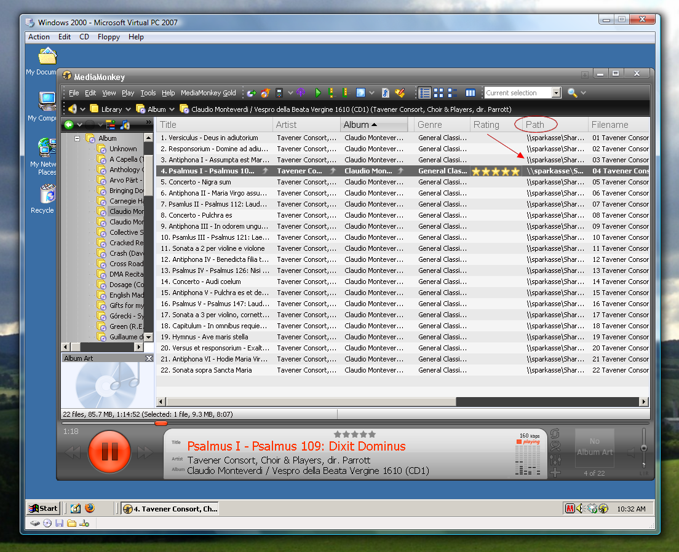Click the red M tray icon
The height and width of the screenshot is (552, 679).
(x=570, y=508)
